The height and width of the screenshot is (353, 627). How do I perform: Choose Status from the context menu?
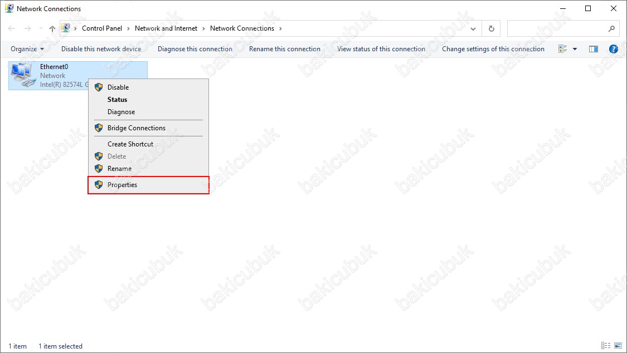tap(148, 100)
